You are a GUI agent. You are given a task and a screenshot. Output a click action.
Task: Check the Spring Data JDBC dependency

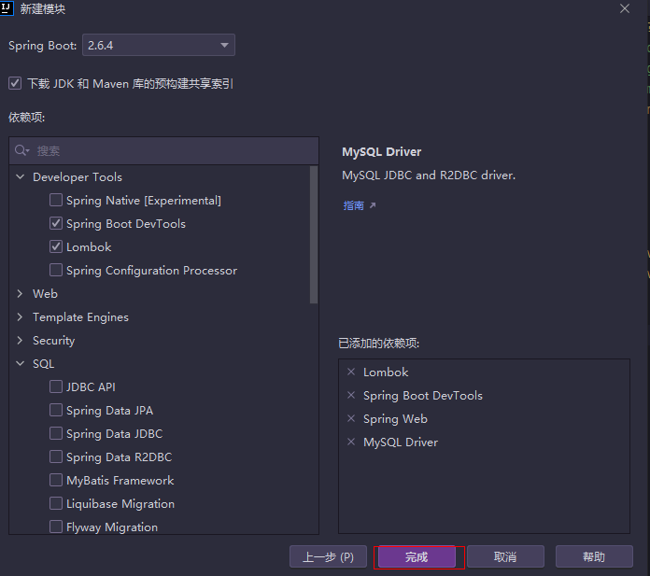[56, 433]
